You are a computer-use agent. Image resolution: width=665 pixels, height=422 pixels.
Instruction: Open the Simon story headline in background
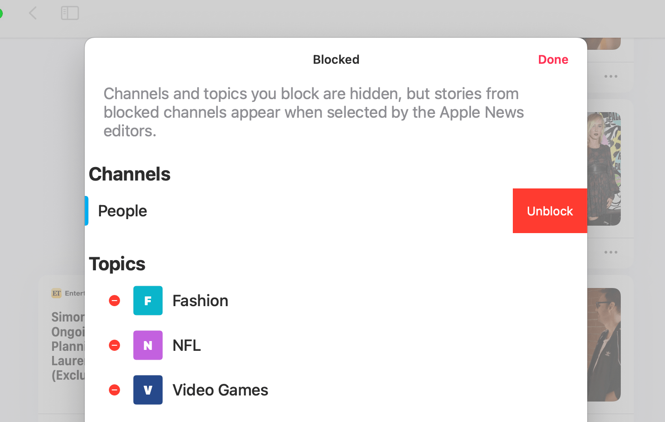coord(68,346)
